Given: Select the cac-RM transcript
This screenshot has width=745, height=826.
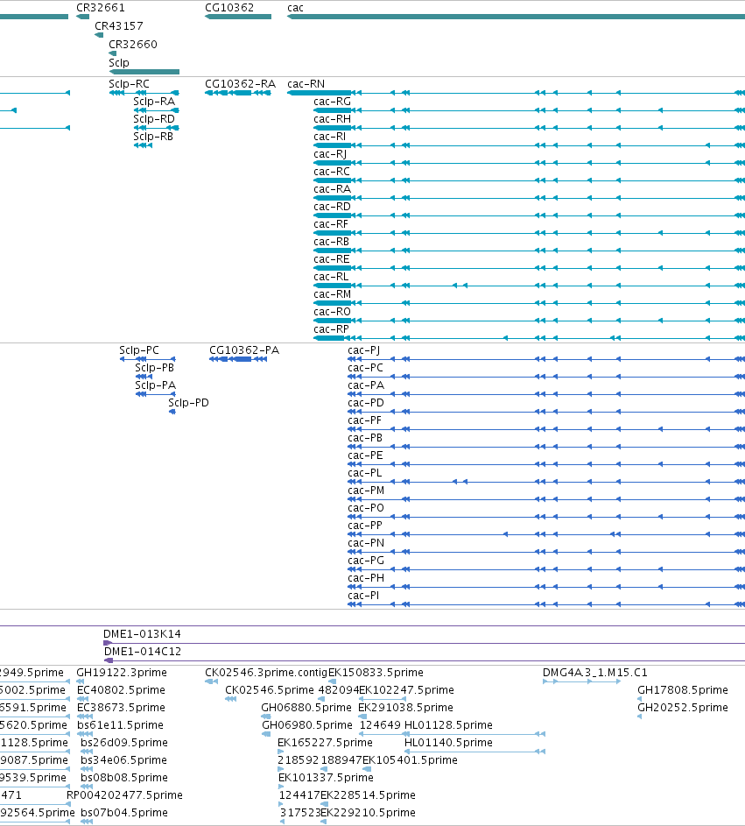Looking at the screenshot, I should [529, 303].
